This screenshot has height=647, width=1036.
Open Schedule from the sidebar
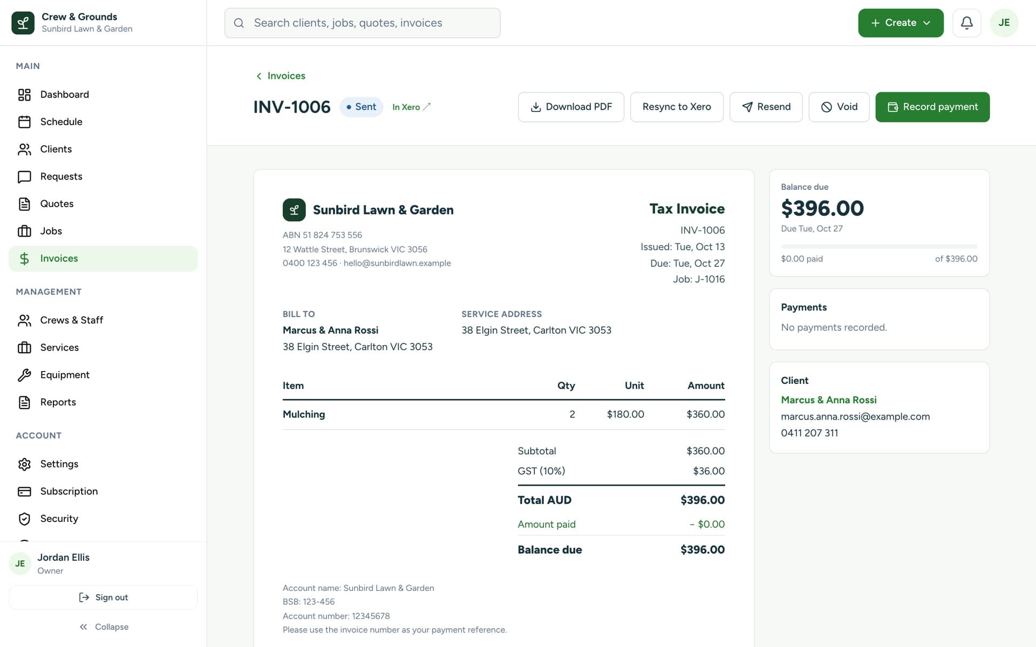click(103, 122)
